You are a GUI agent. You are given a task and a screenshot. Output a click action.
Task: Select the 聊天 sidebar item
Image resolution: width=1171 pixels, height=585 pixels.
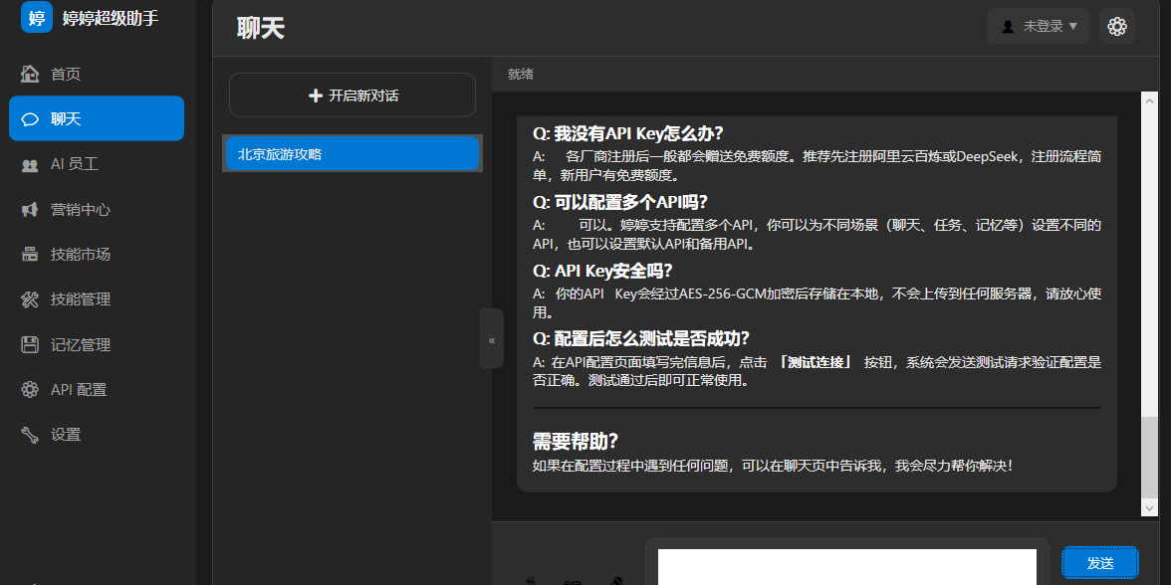coord(97,117)
